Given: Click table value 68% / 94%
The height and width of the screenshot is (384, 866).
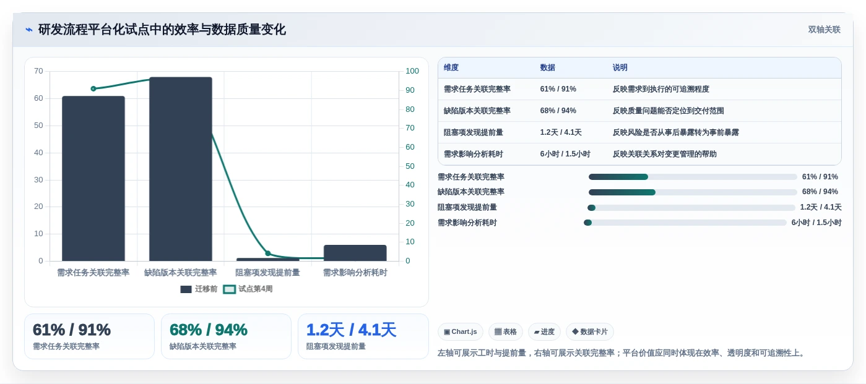Looking at the screenshot, I should pyautogui.click(x=558, y=111).
